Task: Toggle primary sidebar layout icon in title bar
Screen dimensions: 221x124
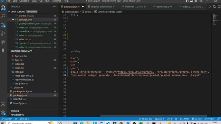Action: click(187, 1)
